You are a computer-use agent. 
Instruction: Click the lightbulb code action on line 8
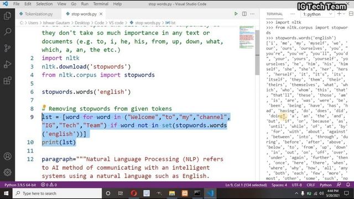coord(44,107)
